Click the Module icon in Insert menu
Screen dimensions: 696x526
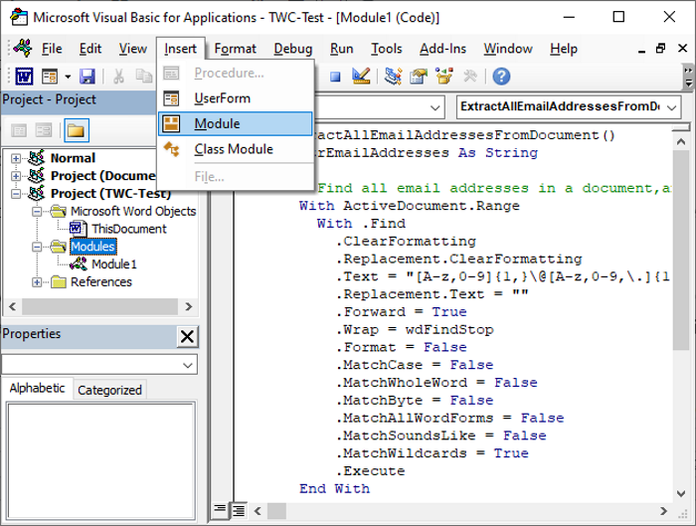point(171,123)
